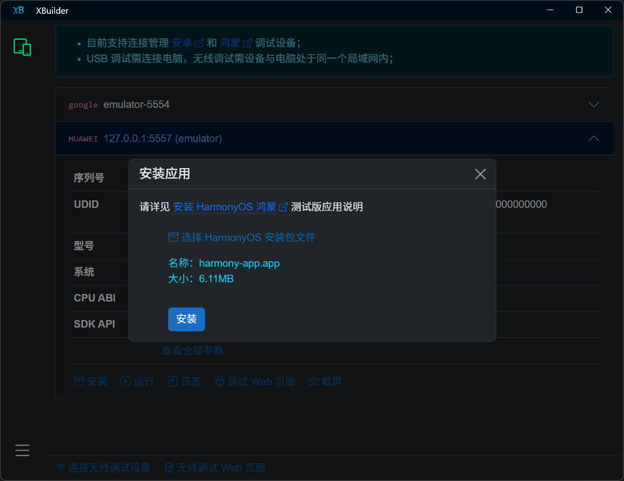Click 无线调试 Web 页面 at bottom

coord(215,468)
